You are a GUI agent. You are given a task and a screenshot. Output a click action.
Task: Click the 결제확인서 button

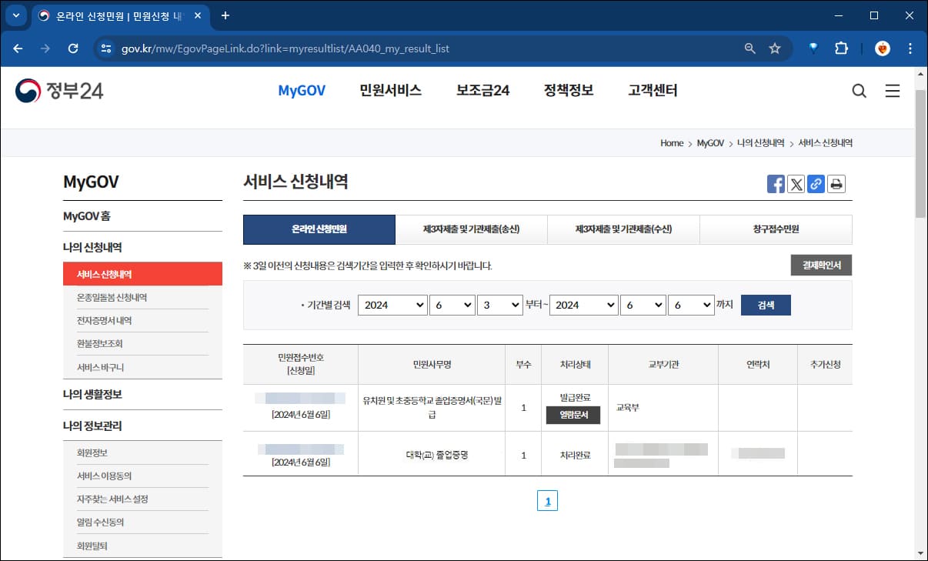[x=820, y=265]
